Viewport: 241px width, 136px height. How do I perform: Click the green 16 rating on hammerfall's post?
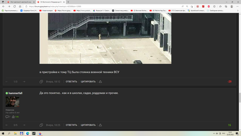230,125
